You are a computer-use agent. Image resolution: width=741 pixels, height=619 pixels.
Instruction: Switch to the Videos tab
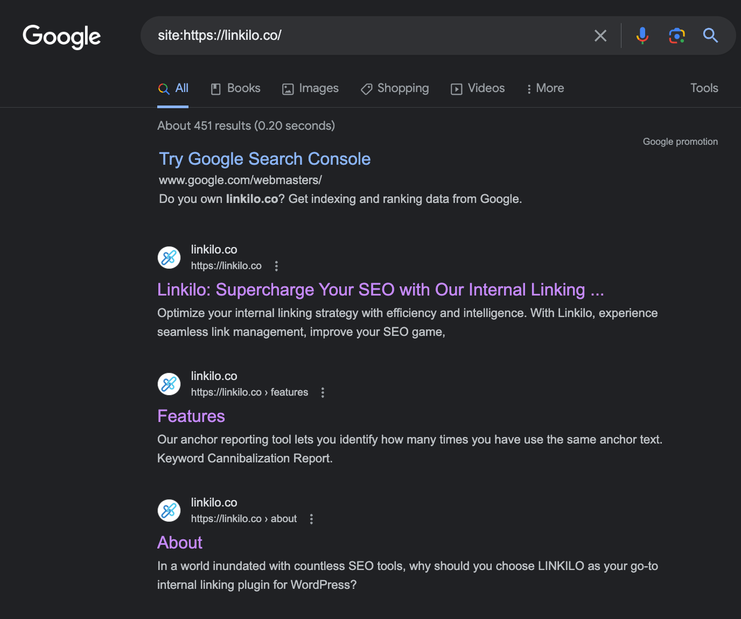477,88
